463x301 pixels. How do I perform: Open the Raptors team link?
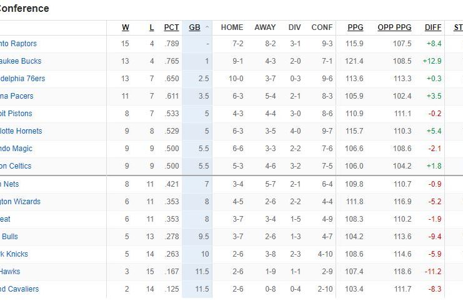pos(17,44)
